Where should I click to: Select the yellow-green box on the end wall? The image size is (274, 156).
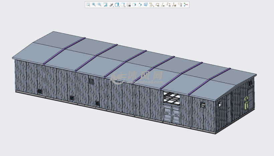[247, 103]
